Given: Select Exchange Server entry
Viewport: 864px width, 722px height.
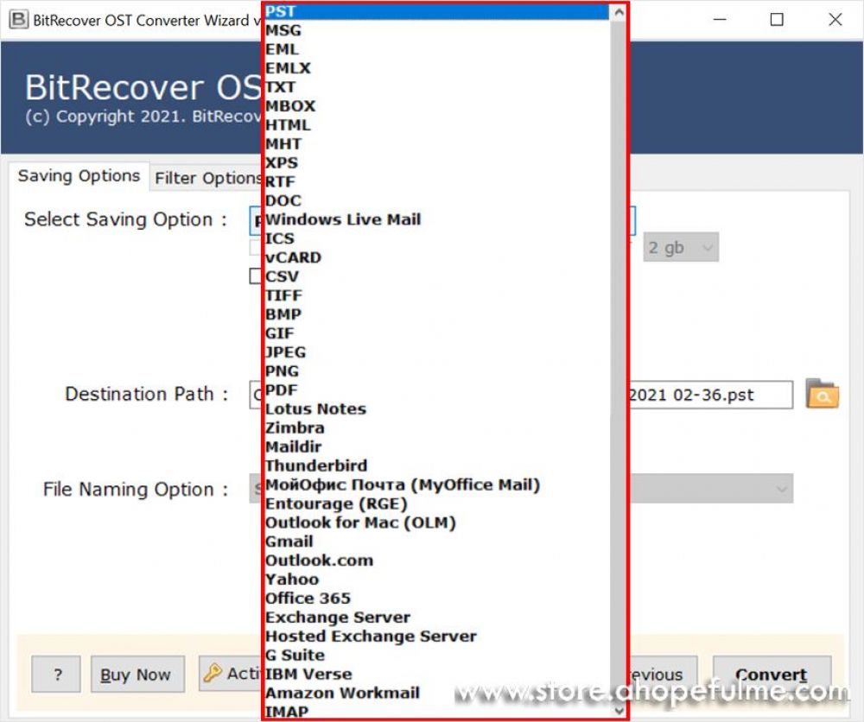Looking at the screenshot, I should [x=437, y=617].
